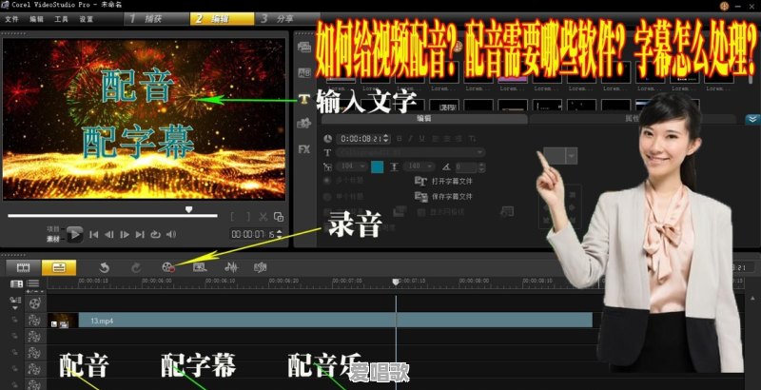Expand the overlay tracks toggle arrow
Image resolution: width=761 pixels, height=390 pixels.
(x=15, y=308)
